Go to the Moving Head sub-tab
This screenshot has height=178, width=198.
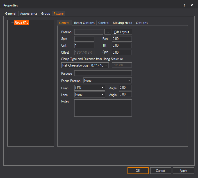tap(122, 23)
